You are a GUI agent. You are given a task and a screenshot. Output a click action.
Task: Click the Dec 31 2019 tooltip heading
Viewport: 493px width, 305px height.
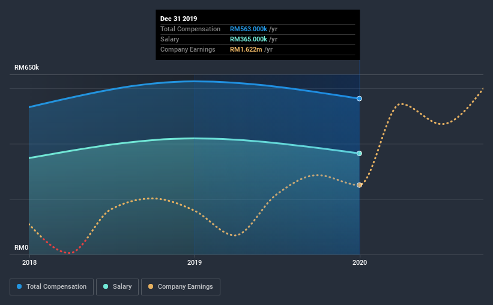[x=178, y=19]
